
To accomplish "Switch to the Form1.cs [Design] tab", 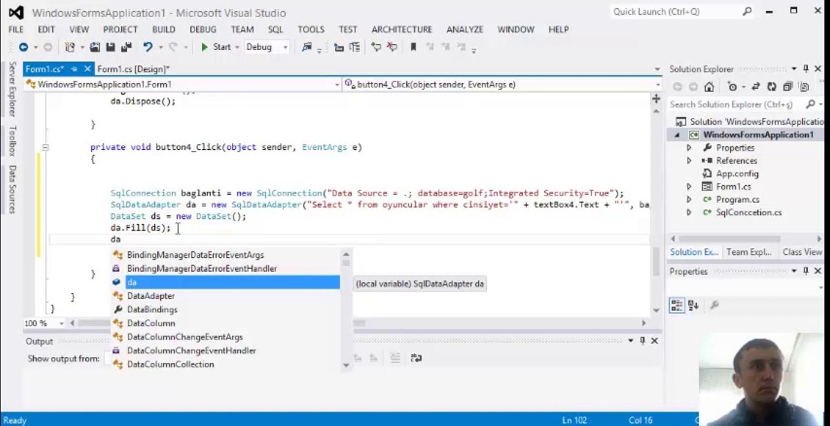I will (x=134, y=69).
